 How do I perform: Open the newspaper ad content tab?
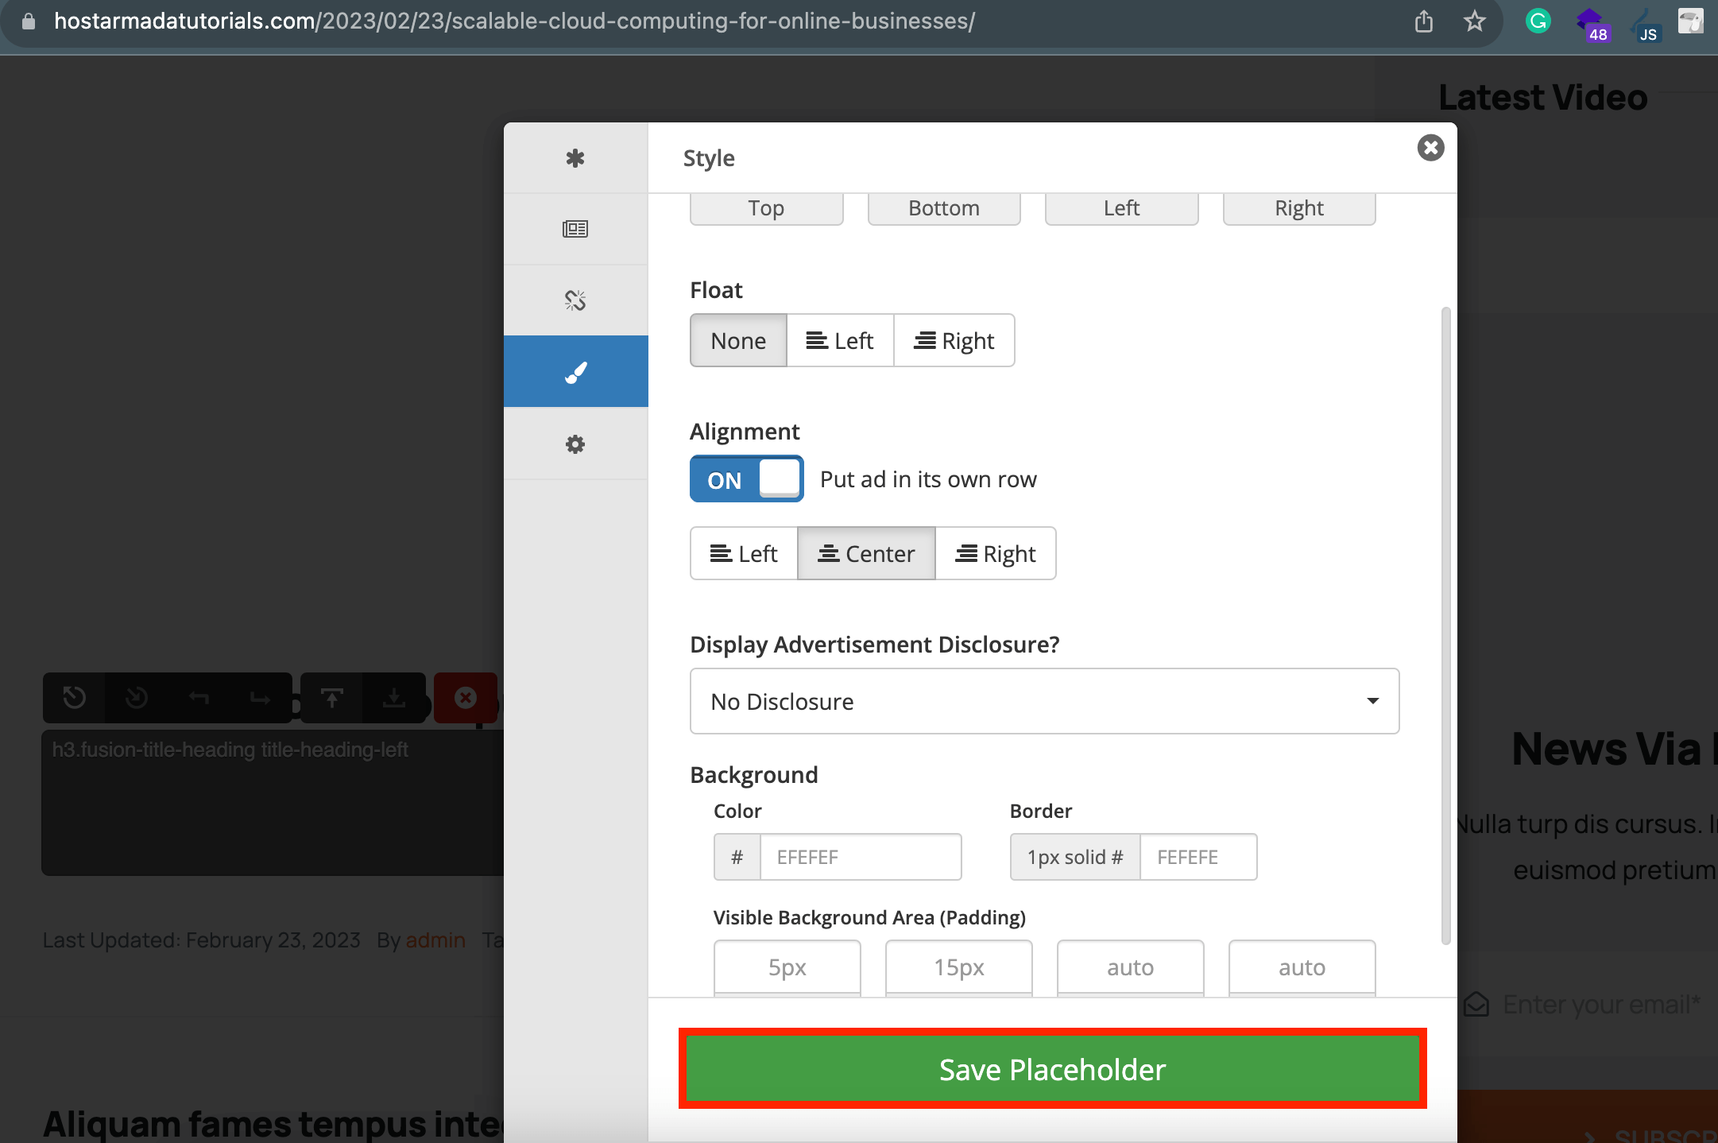point(575,229)
